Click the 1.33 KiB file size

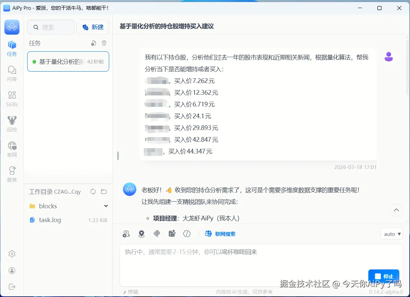[98, 220]
